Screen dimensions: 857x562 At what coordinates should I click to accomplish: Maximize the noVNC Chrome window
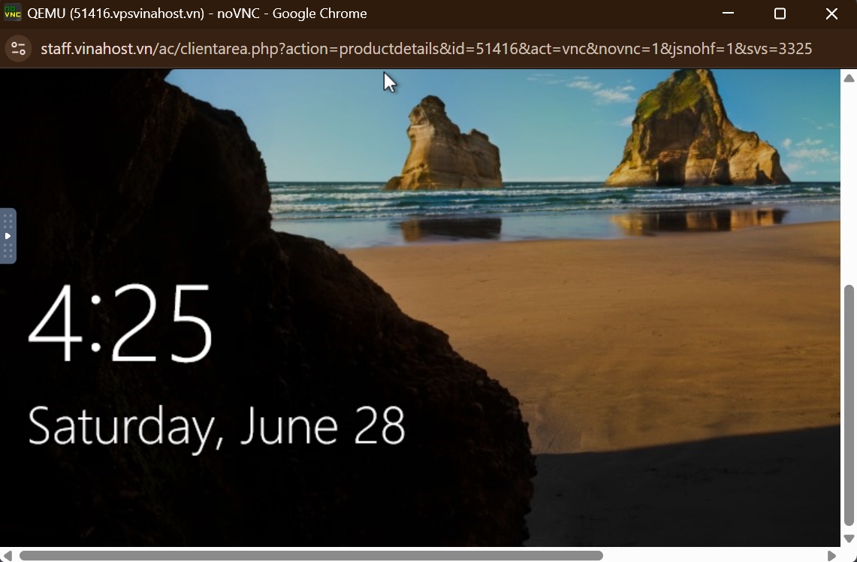pos(780,14)
